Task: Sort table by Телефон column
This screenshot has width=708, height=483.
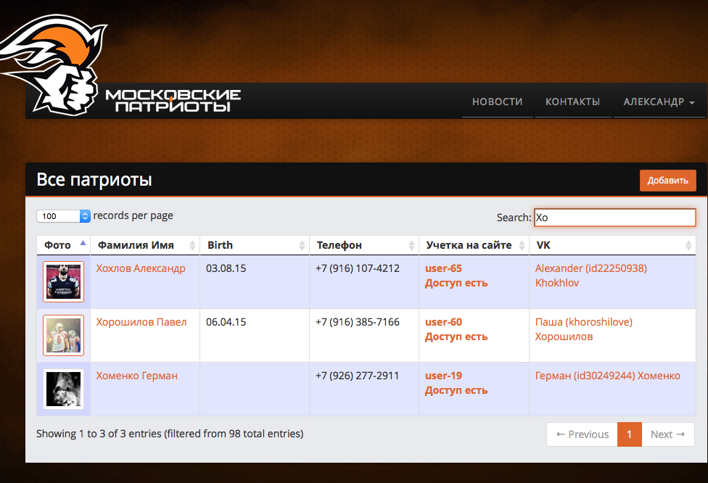Action: pos(364,245)
